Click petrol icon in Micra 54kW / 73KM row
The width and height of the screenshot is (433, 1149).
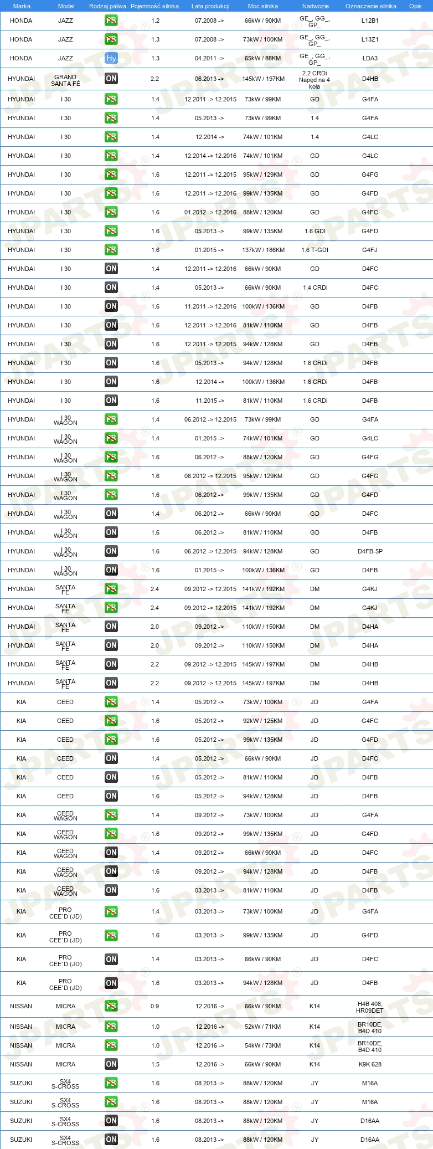111,1045
